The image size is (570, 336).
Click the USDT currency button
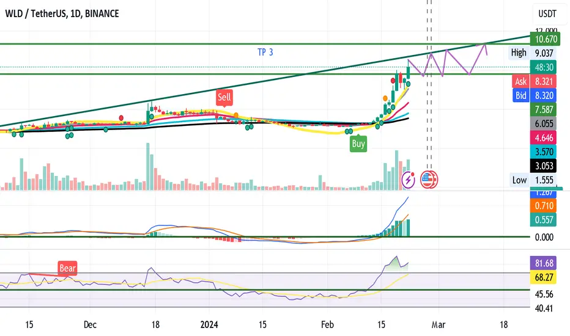coord(547,14)
